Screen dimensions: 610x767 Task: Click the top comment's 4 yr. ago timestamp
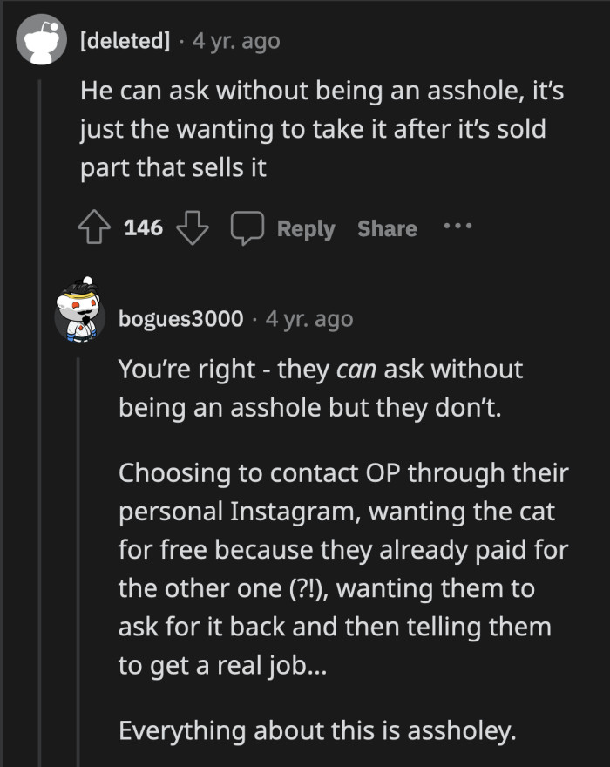[235, 42]
